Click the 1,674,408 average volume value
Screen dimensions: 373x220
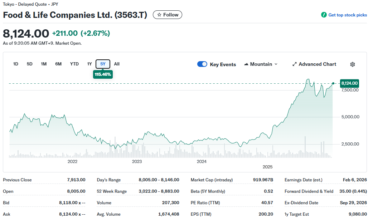[x=169, y=214]
